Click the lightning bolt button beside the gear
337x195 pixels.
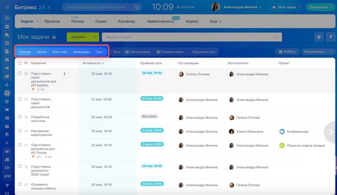tap(331, 37)
